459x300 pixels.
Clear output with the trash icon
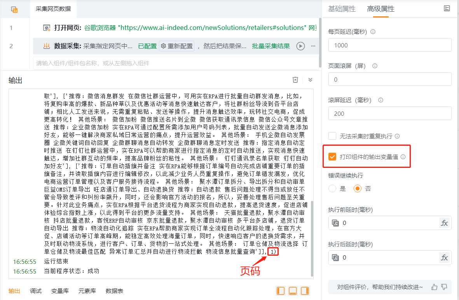(295, 80)
